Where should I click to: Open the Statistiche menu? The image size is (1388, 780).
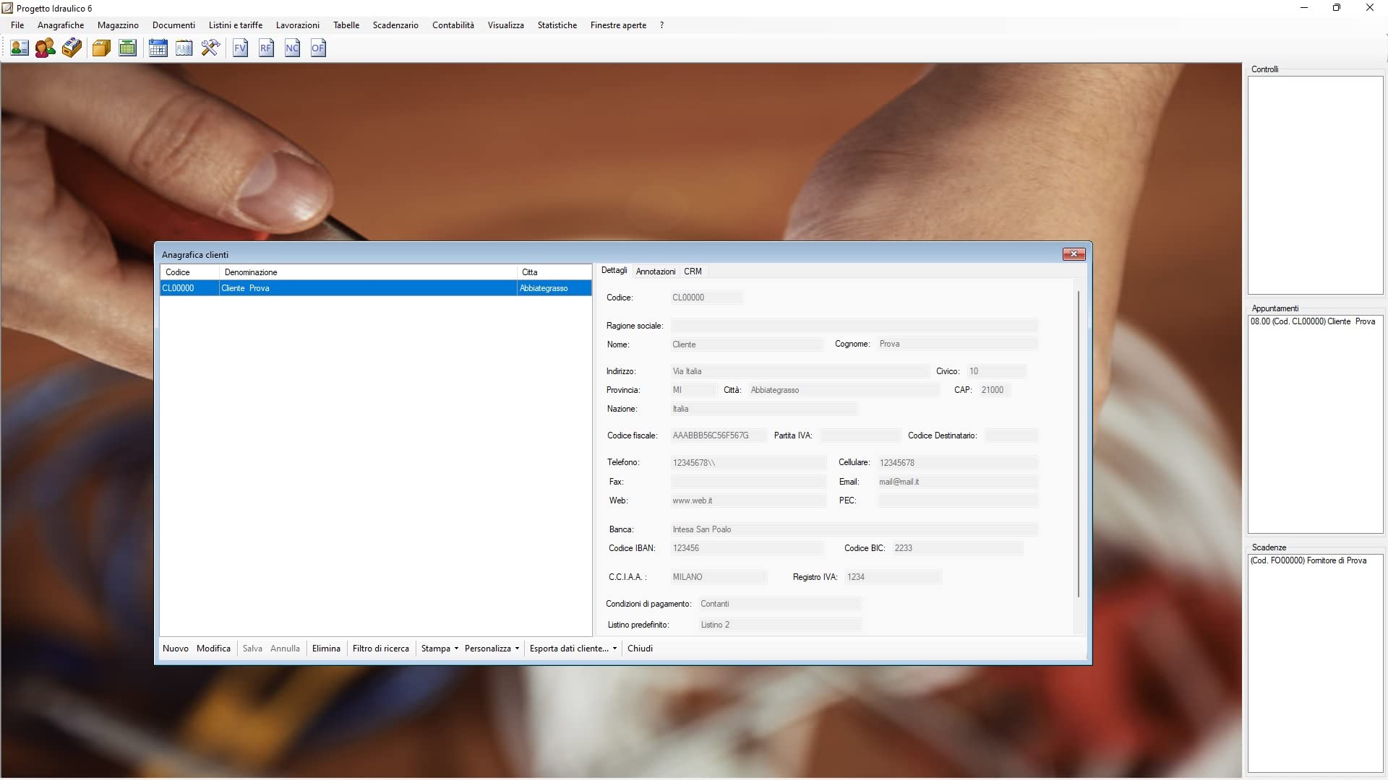(557, 25)
